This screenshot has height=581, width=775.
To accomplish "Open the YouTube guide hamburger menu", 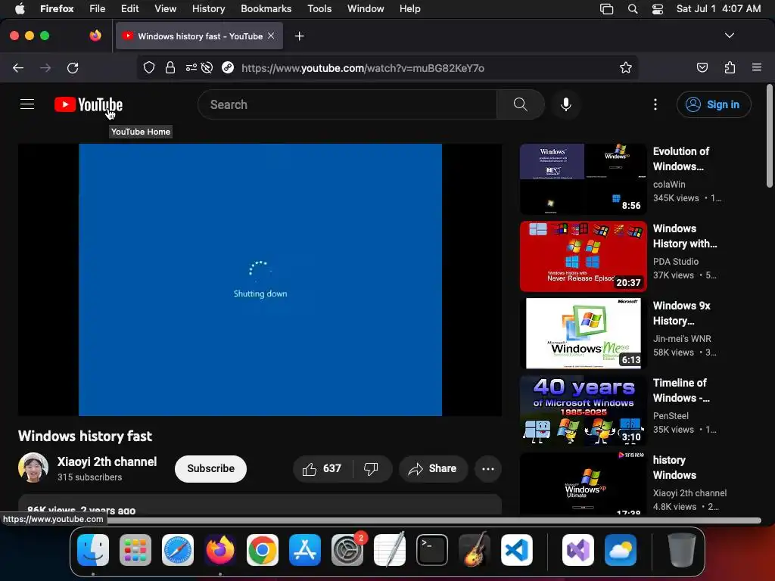I will pyautogui.click(x=27, y=104).
